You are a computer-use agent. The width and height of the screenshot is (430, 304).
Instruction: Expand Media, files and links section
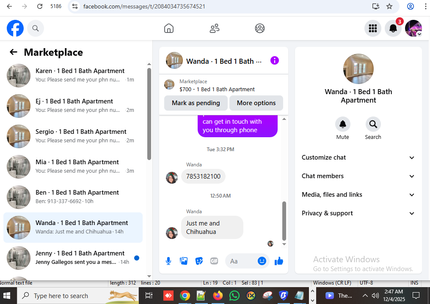coord(358,195)
